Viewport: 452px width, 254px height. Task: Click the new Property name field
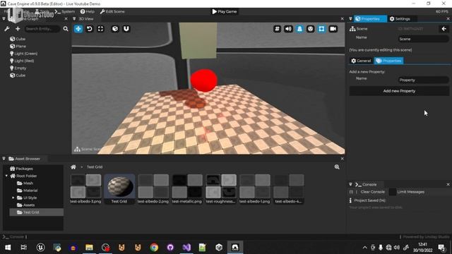click(x=423, y=80)
